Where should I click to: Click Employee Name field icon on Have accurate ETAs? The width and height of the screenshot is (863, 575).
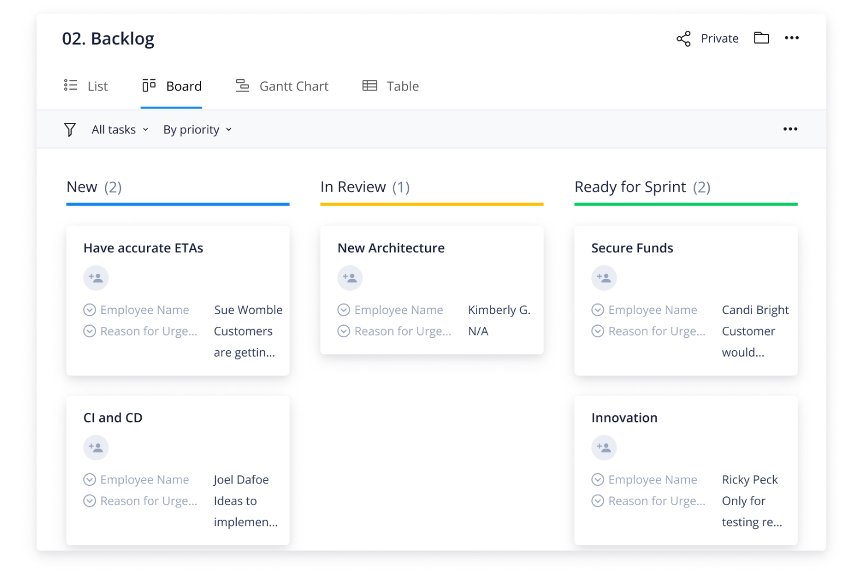click(90, 310)
